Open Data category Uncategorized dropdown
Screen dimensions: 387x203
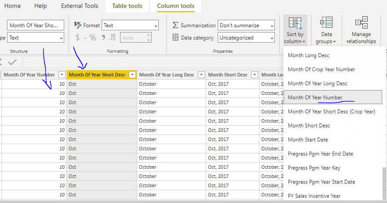tap(246, 37)
